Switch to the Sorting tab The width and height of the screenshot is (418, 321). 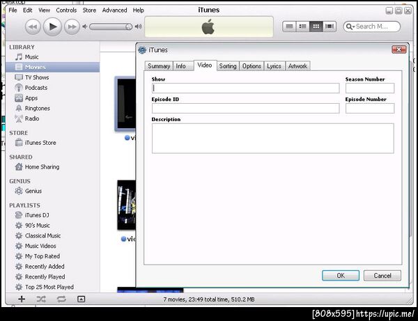pyautogui.click(x=228, y=66)
